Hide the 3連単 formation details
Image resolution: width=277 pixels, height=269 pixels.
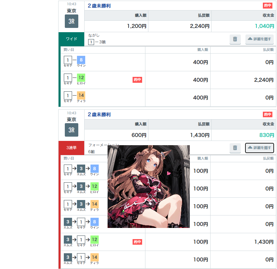point(259,148)
